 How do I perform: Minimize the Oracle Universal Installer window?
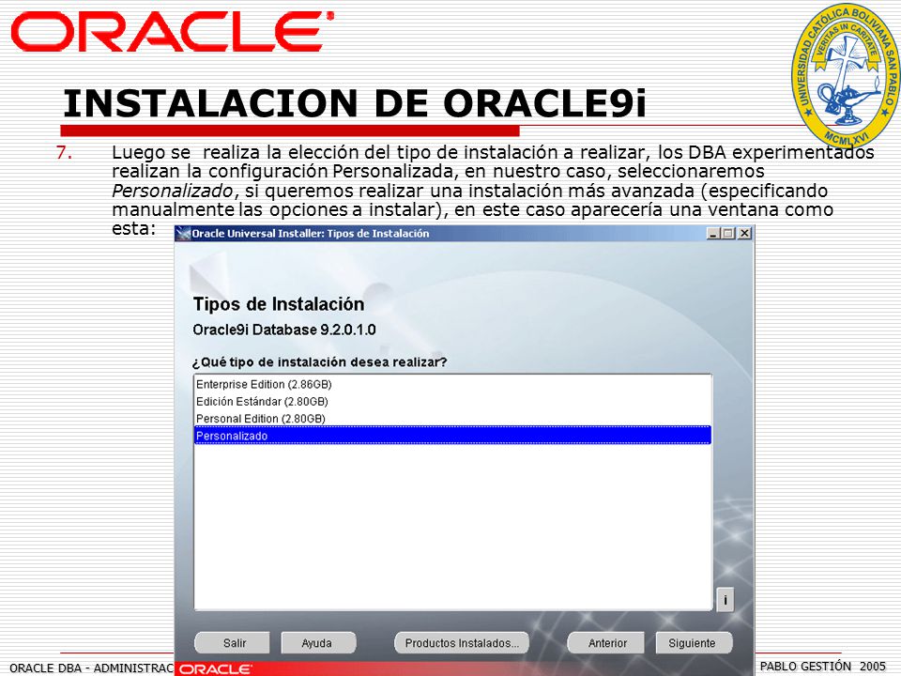click(713, 234)
